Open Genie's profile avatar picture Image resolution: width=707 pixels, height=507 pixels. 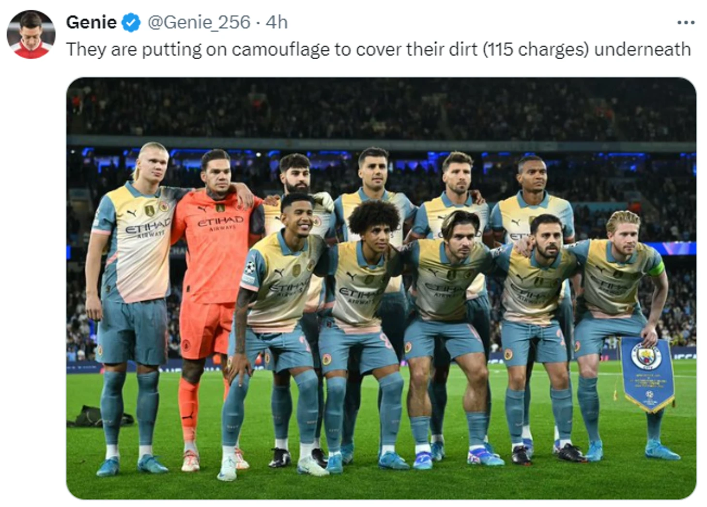[31, 34]
